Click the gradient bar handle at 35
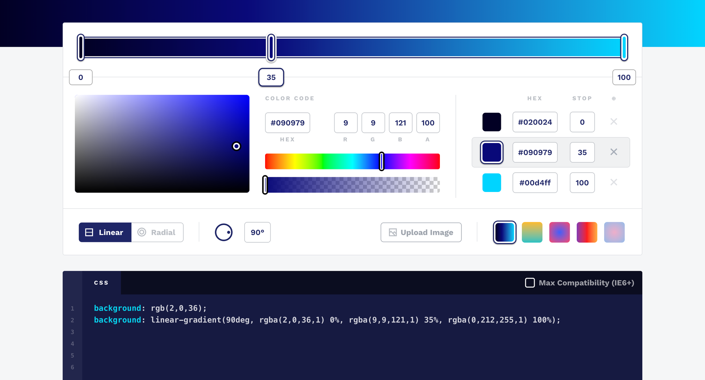Image resolution: width=705 pixels, height=380 pixels. (x=271, y=47)
